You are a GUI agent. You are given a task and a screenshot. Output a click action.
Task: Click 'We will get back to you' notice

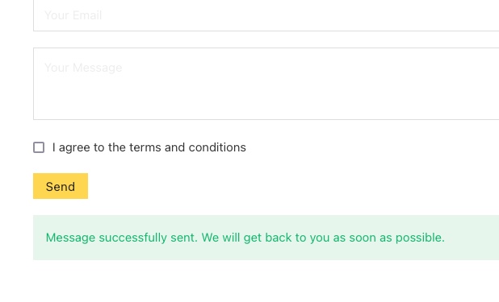pos(266,238)
